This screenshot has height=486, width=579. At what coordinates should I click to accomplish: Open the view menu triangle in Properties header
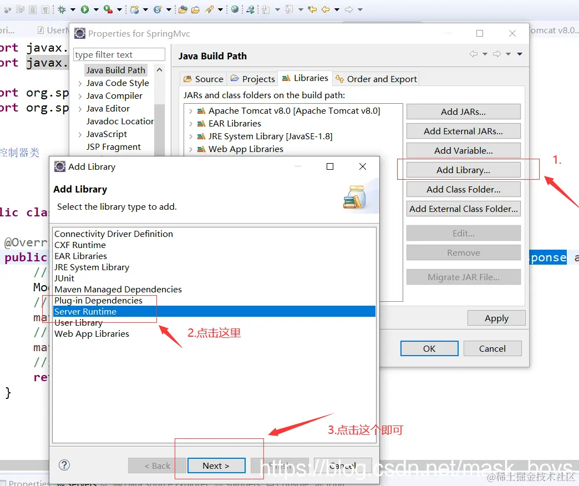click(520, 54)
